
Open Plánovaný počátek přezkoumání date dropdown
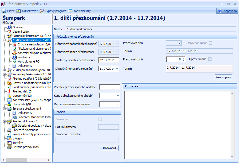point(117,44)
